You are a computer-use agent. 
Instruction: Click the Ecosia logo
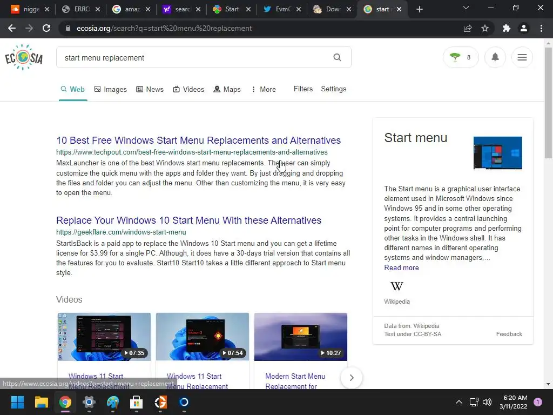click(x=24, y=57)
